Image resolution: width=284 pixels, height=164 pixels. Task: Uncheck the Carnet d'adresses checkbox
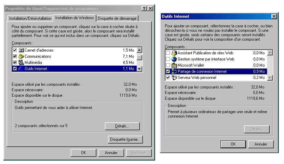tap(15, 50)
